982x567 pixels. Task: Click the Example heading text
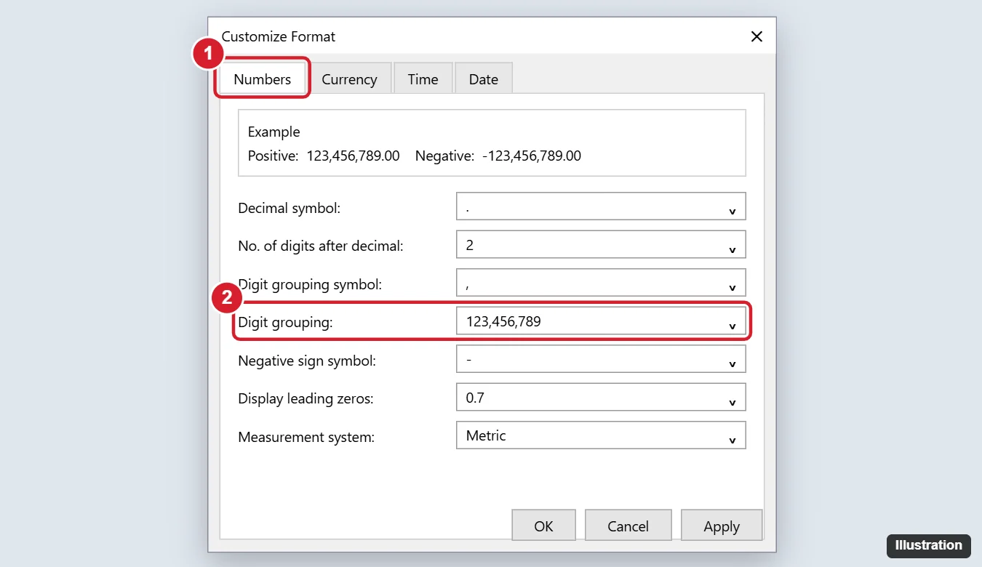(274, 132)
